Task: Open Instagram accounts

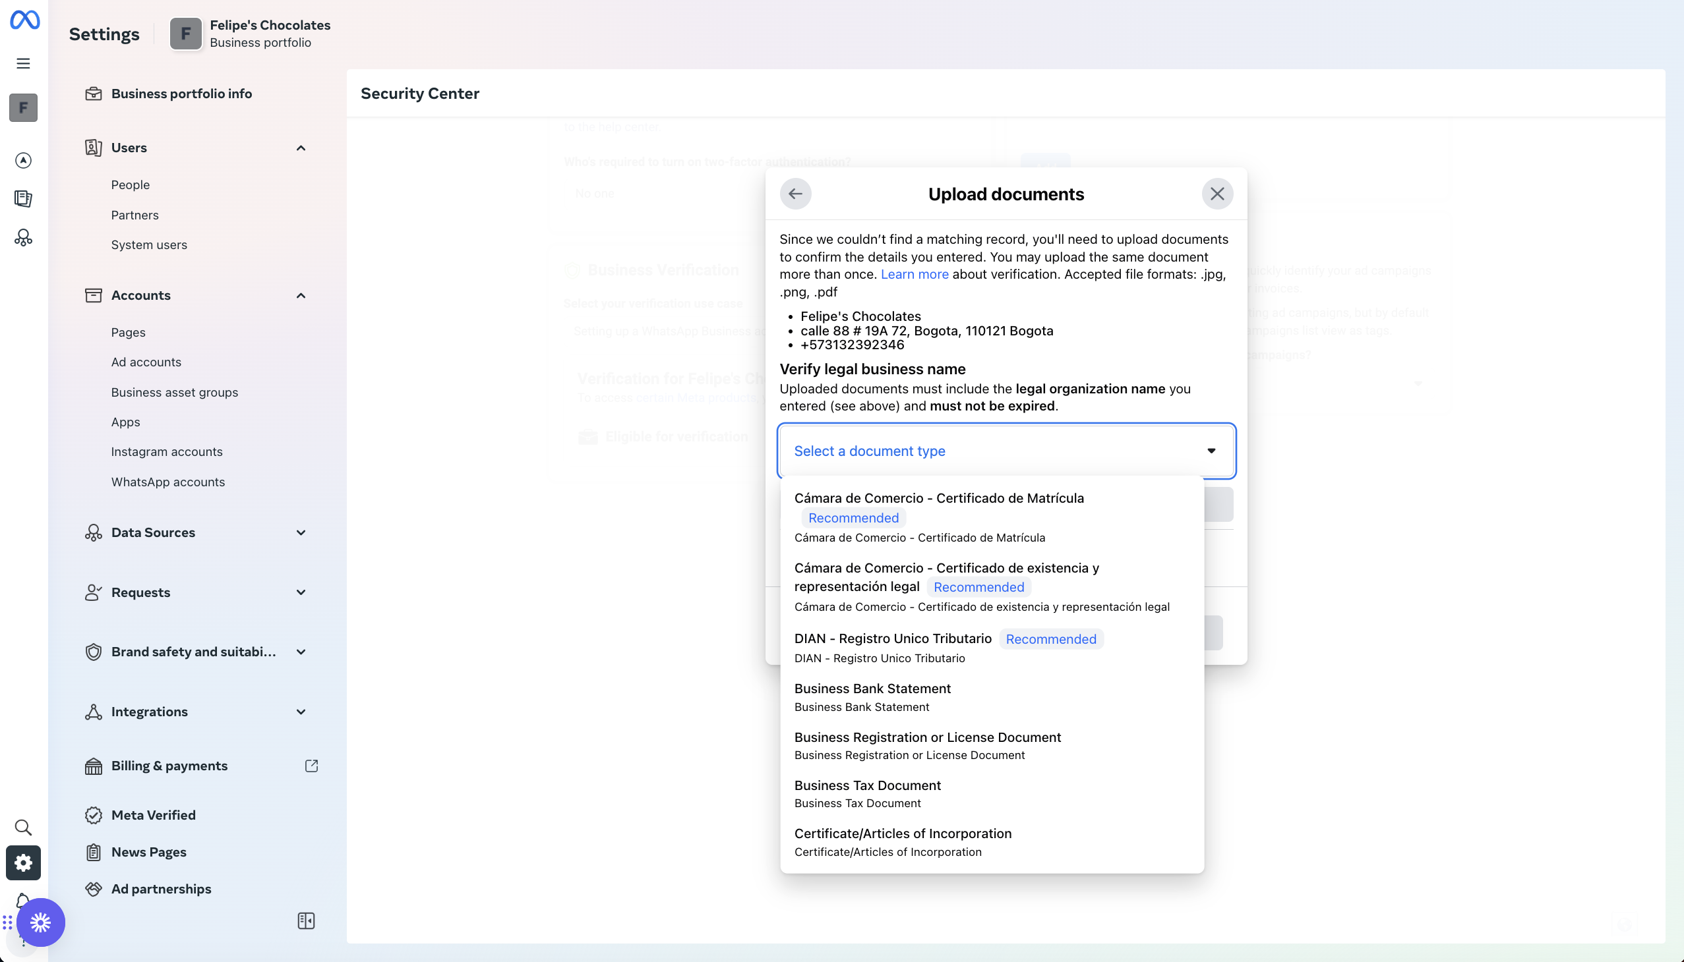Action: (167, 452)
